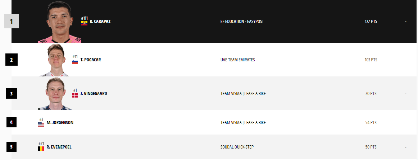
Task: Click the Ecuador flag beside R. Carapaz
Action: 84,23
